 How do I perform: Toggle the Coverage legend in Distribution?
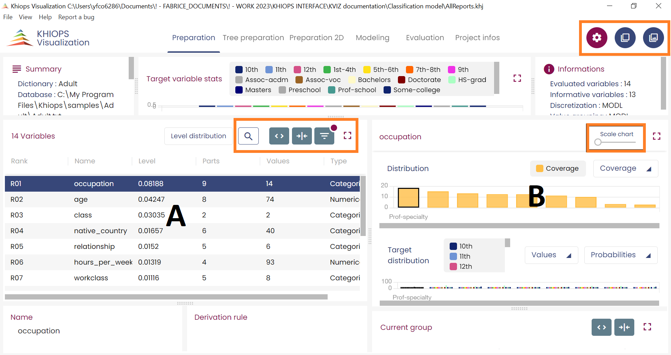click(x=558, y=169)
